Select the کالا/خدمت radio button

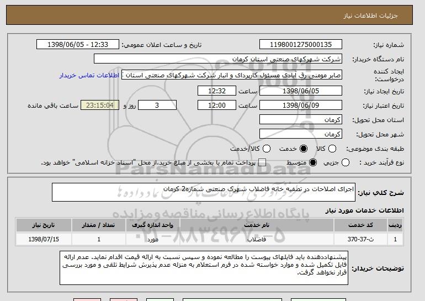pyautogui.click(x=267, y=149)
